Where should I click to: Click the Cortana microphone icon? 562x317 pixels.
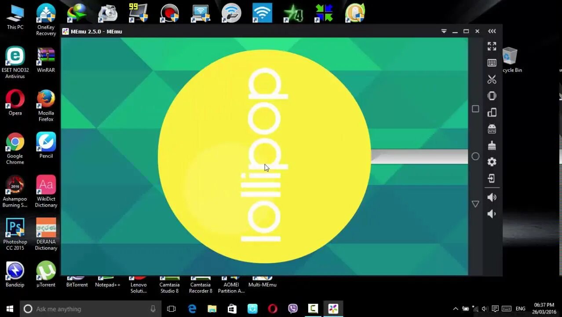point(153,309)
